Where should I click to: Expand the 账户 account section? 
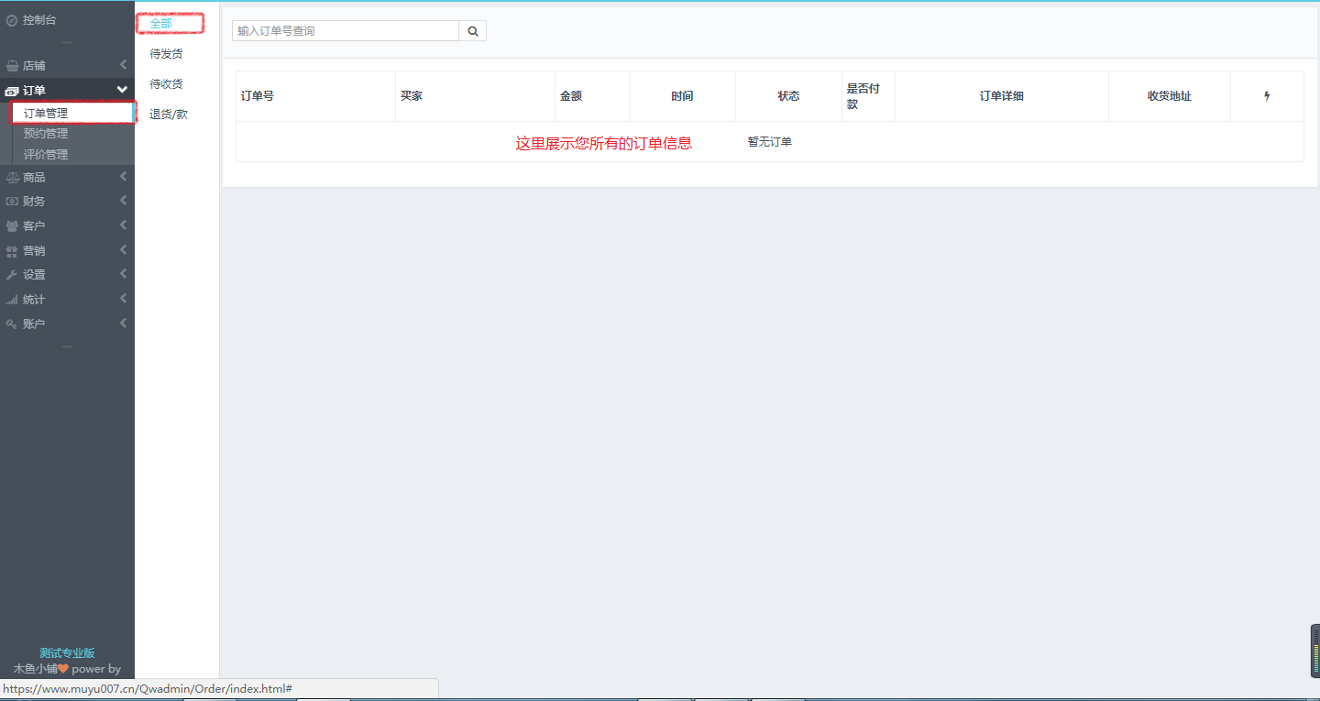(122, 323)
